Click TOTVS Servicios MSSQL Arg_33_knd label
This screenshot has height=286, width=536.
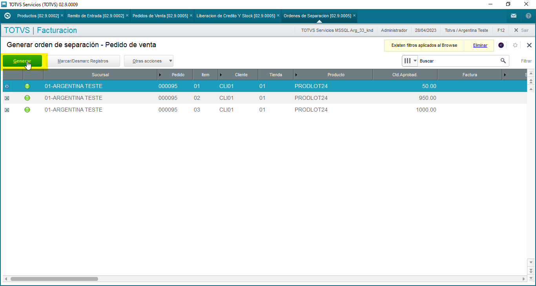pyautogui.click(x=337, y=30)
